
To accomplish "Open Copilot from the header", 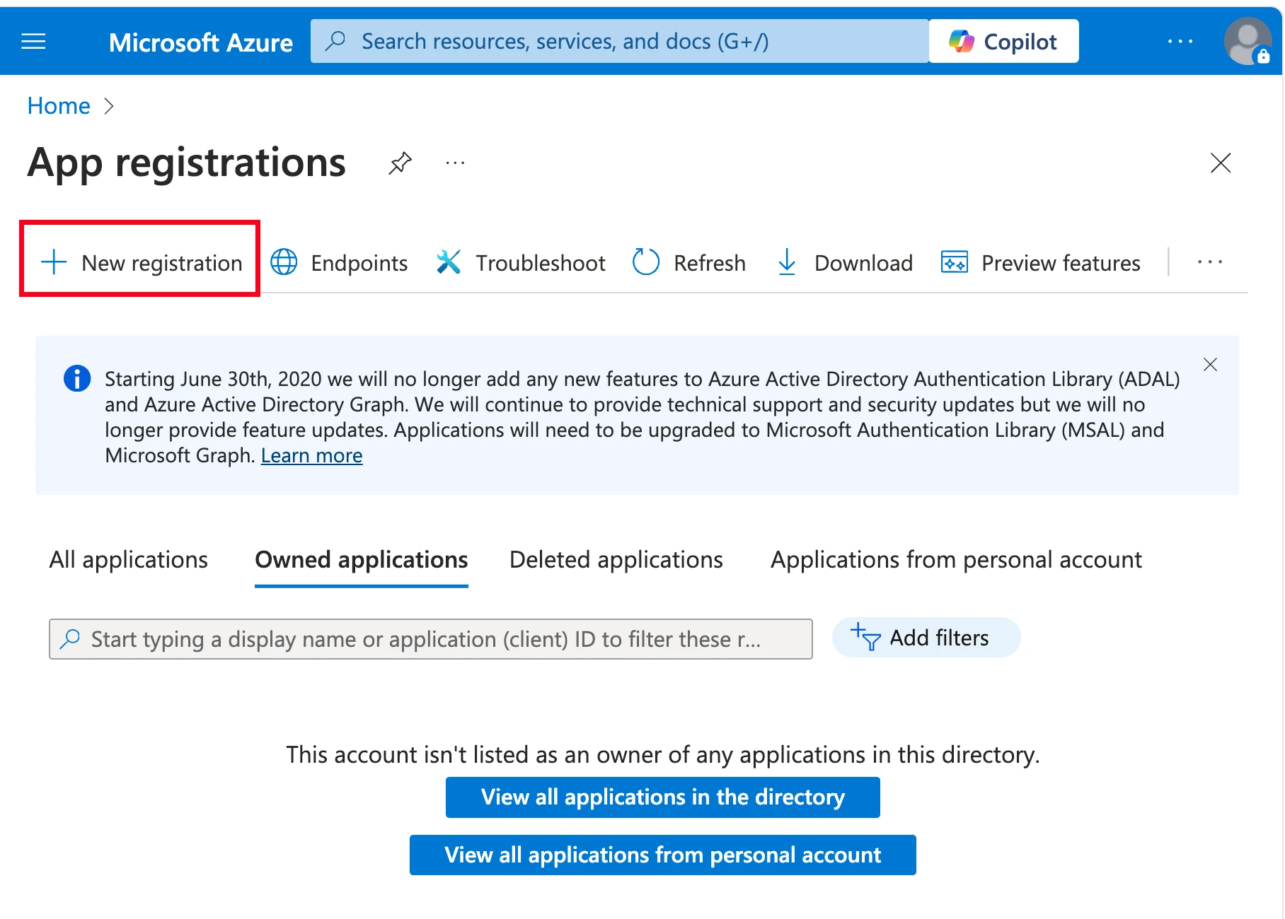I will pos(1003,41).
